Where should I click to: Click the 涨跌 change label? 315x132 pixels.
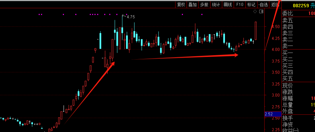(x=288, y=92)
